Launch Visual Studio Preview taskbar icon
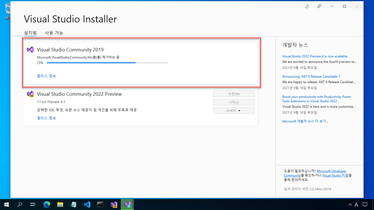Image resolution: width=374 pixels, height=210 pixels. point(114,204)
